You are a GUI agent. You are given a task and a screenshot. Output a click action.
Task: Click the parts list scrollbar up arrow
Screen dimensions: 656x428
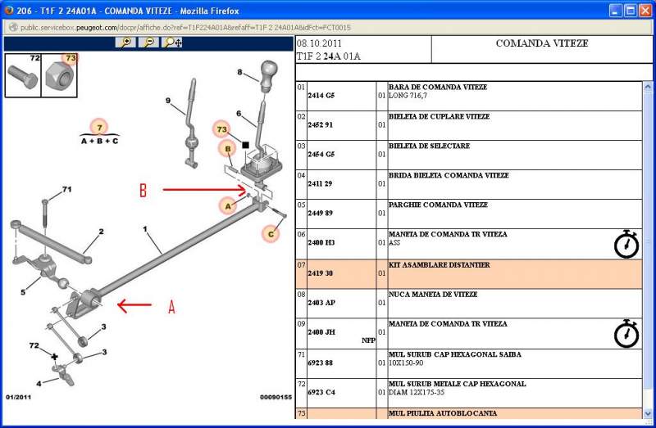[x=647, y=87]
